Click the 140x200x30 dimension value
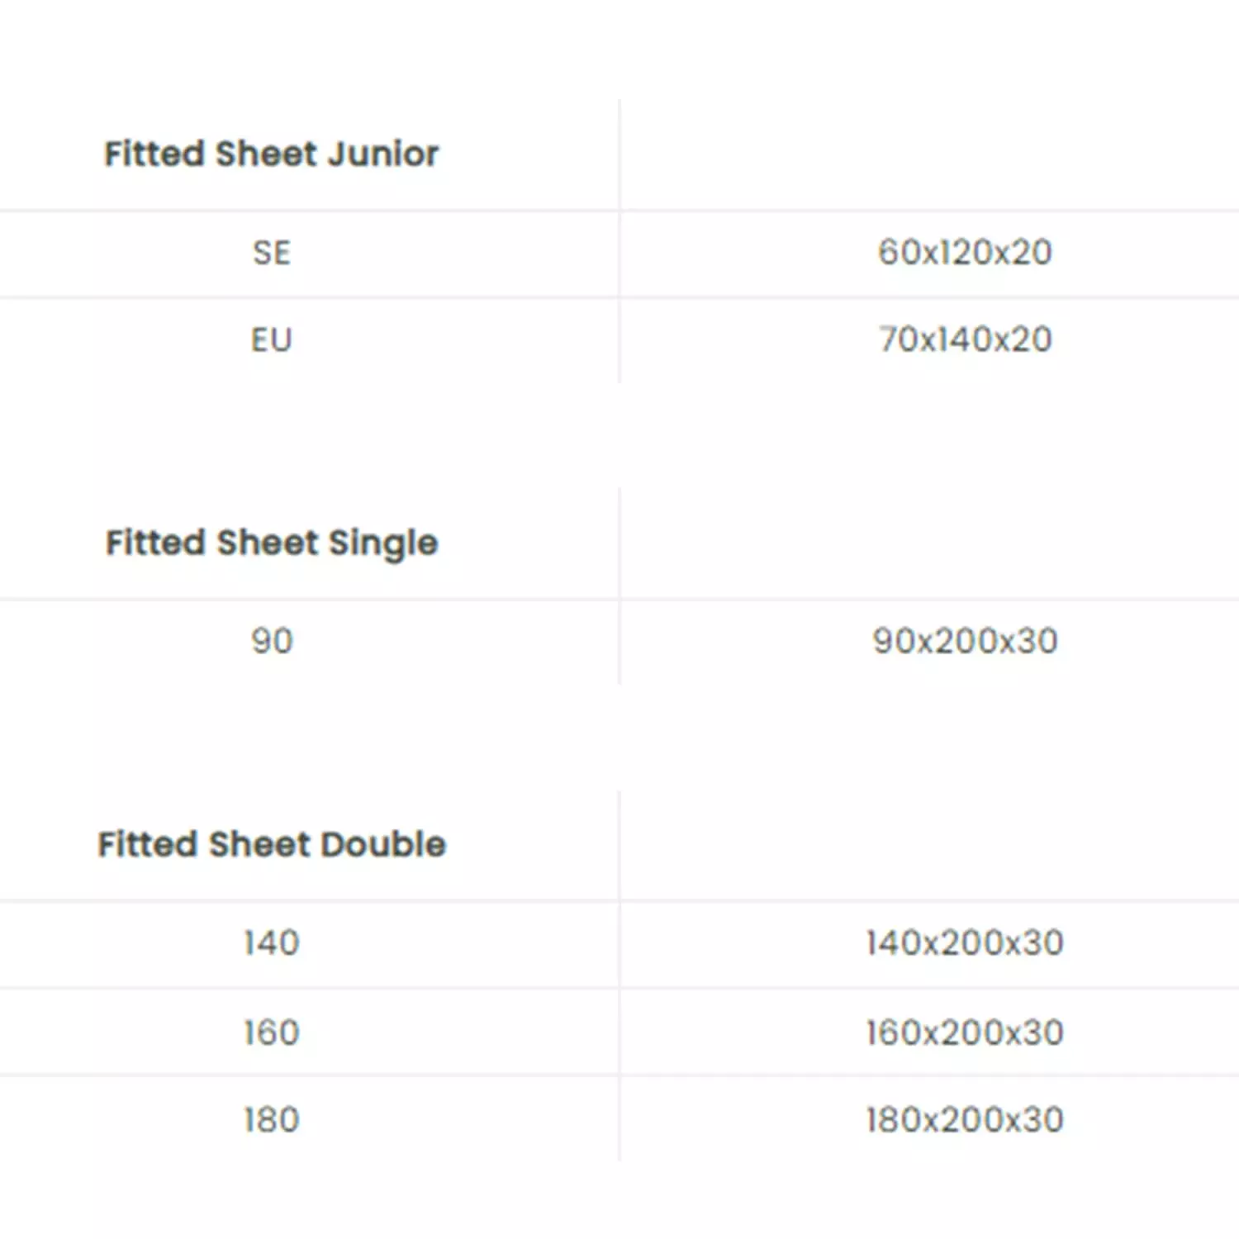Viewport: 1239px width, 1239px height. click(x=965, y=942)
